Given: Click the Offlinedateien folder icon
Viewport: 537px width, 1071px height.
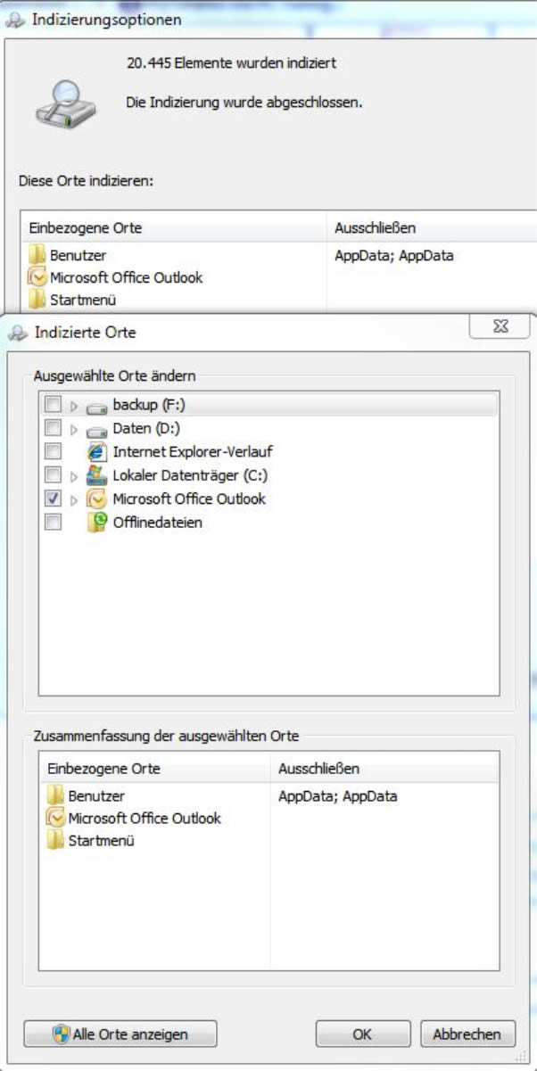Looking at the screenshot, I should [x=96, y=523].
